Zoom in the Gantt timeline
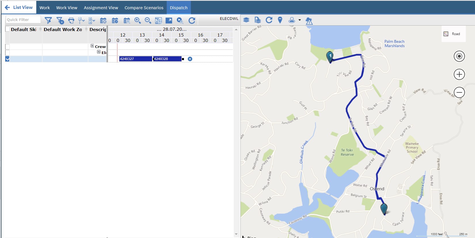 [x=138, y=20]
